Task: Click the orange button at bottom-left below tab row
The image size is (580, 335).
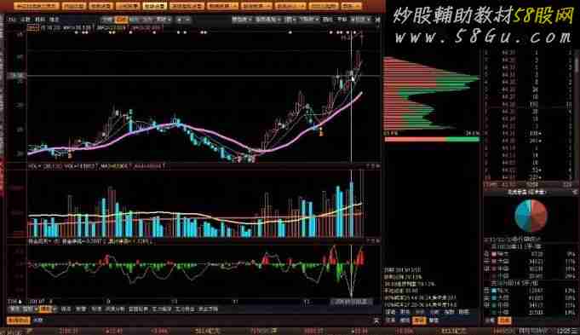Action: [x=18, y=321]
